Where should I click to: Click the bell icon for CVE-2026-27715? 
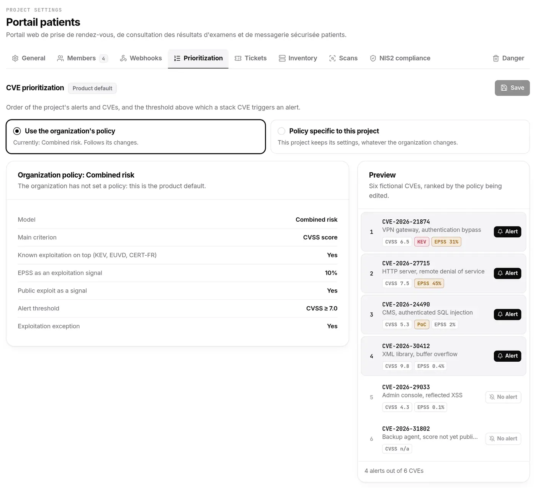click(500, 273)
